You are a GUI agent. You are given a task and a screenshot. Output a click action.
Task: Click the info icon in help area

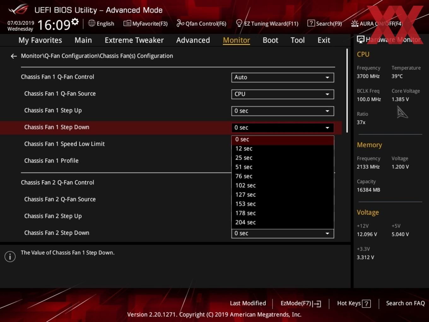pyautogui.click(x=10, y=256)
